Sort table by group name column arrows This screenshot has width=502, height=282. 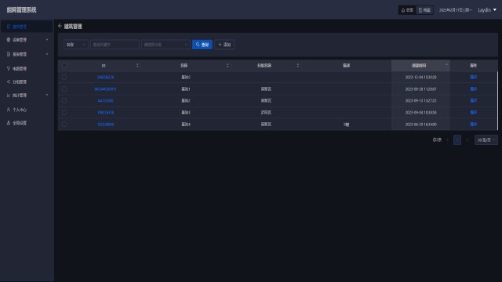click(x=298, y=65)
